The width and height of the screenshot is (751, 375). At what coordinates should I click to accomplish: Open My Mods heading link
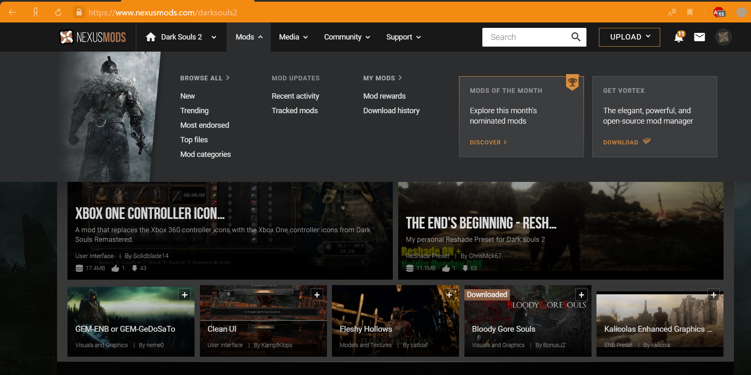point(382,78)
